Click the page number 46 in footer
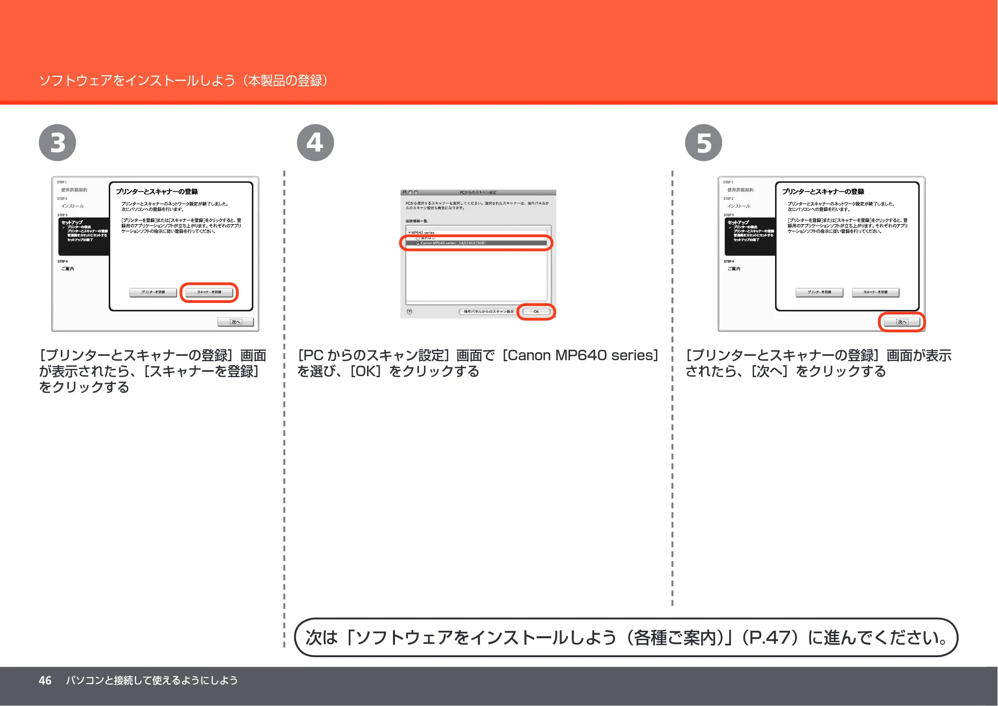The image size is (998, 706). pos(45,681)
